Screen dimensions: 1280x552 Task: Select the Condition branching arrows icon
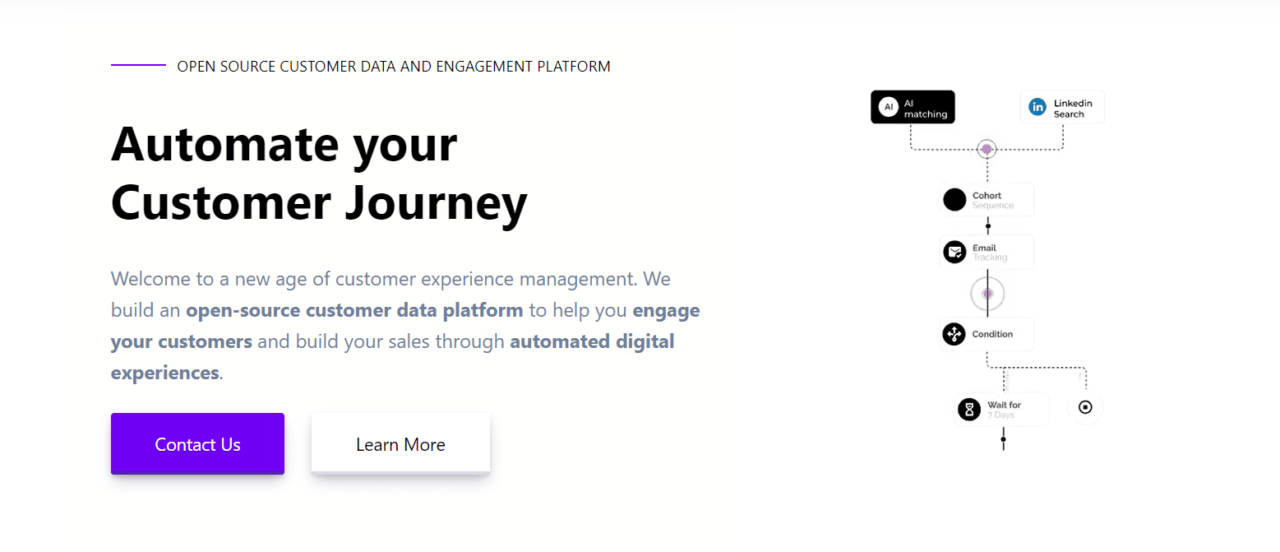pyautogui.click(x=954, y=334)
